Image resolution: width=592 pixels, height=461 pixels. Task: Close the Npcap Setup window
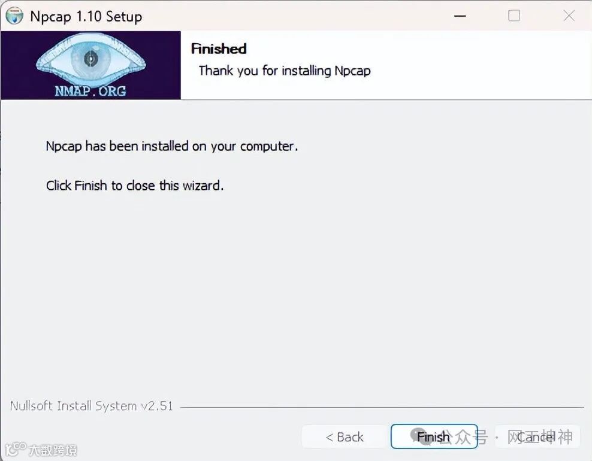569,16
